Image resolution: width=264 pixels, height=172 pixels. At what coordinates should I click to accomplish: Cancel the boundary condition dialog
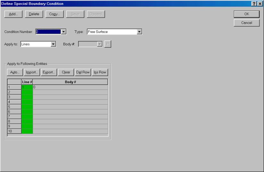tap(246, 23)
